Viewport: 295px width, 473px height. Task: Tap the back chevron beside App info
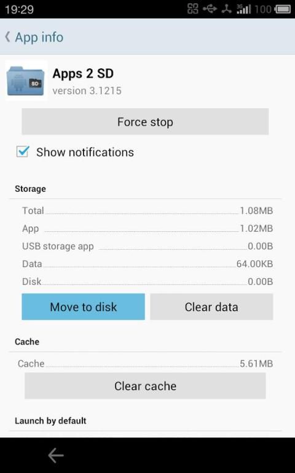click(7, 37)
